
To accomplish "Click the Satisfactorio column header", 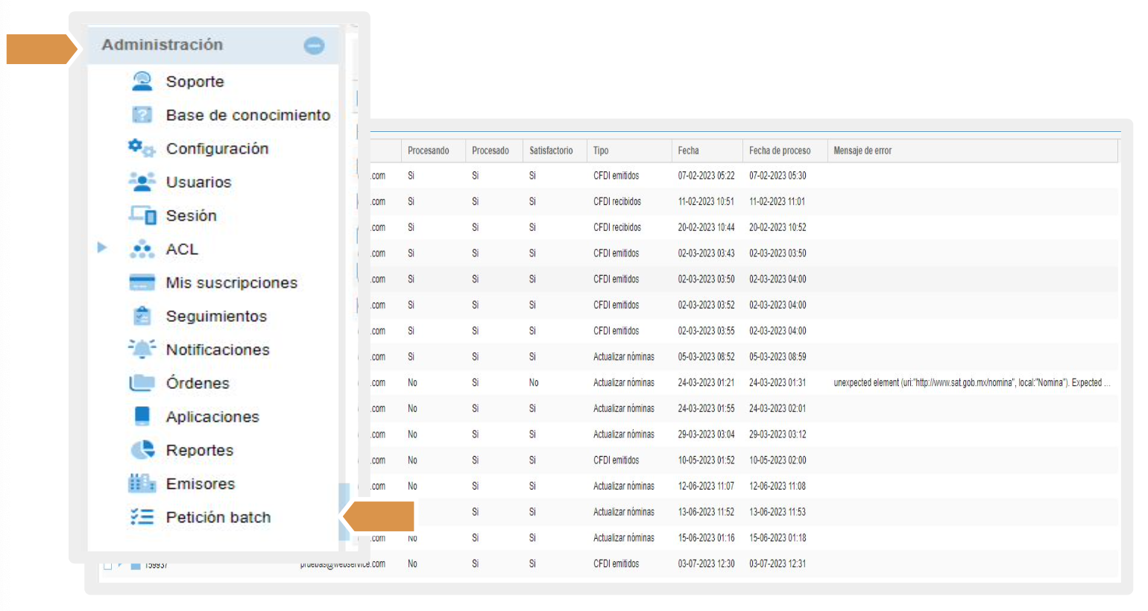I will tap(551, 151).
